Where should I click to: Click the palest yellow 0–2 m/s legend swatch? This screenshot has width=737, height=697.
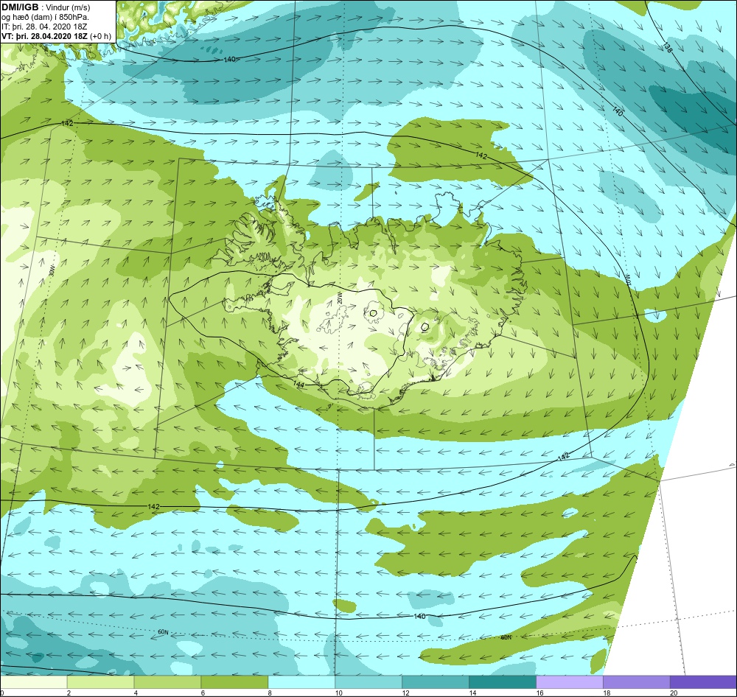click(34, 682)
